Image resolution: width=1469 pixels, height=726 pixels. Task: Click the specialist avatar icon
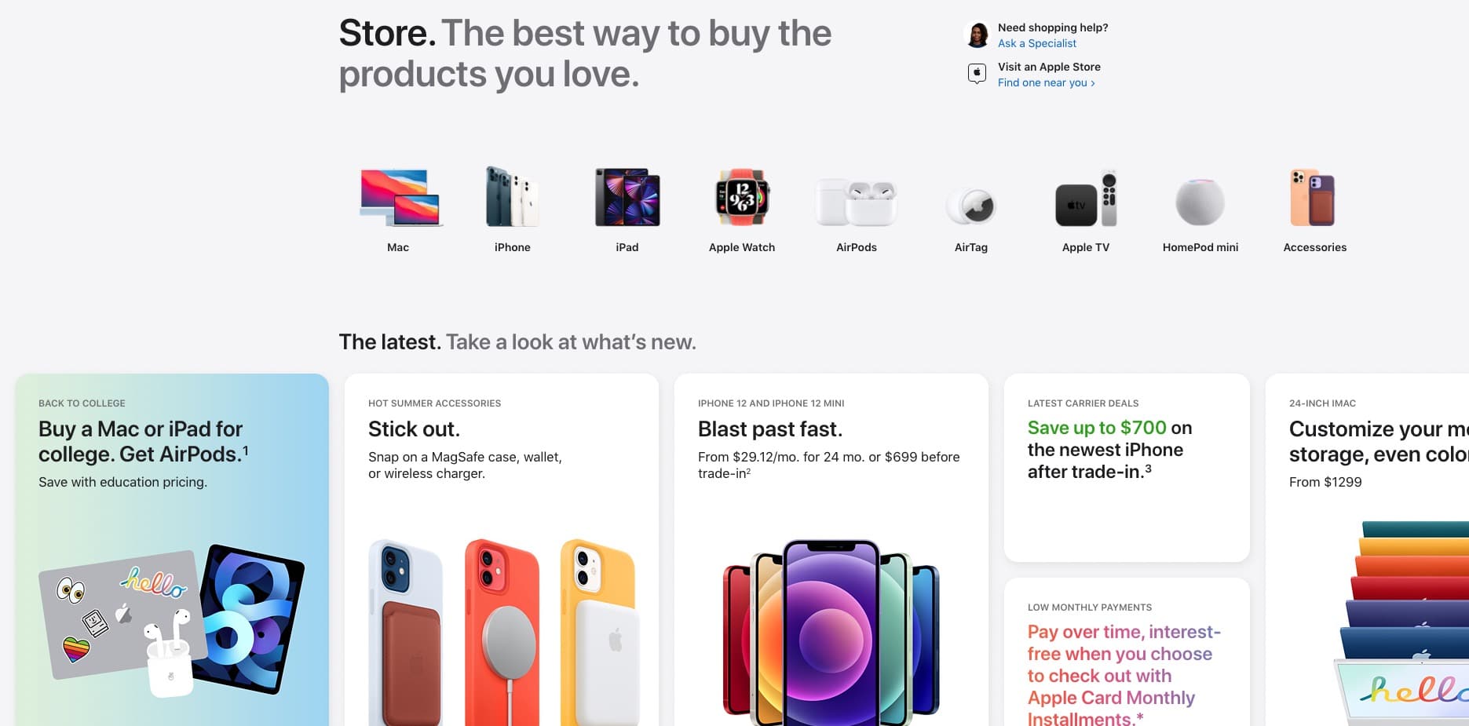[978, 35]
